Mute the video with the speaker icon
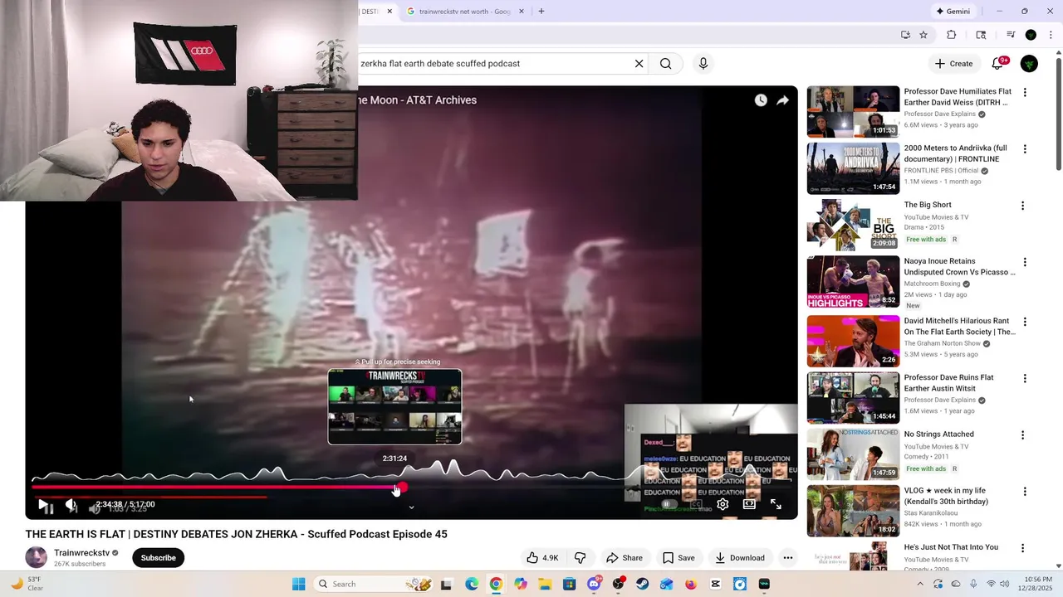Viewport: 1063px width, 597px height. pos(72,504)
